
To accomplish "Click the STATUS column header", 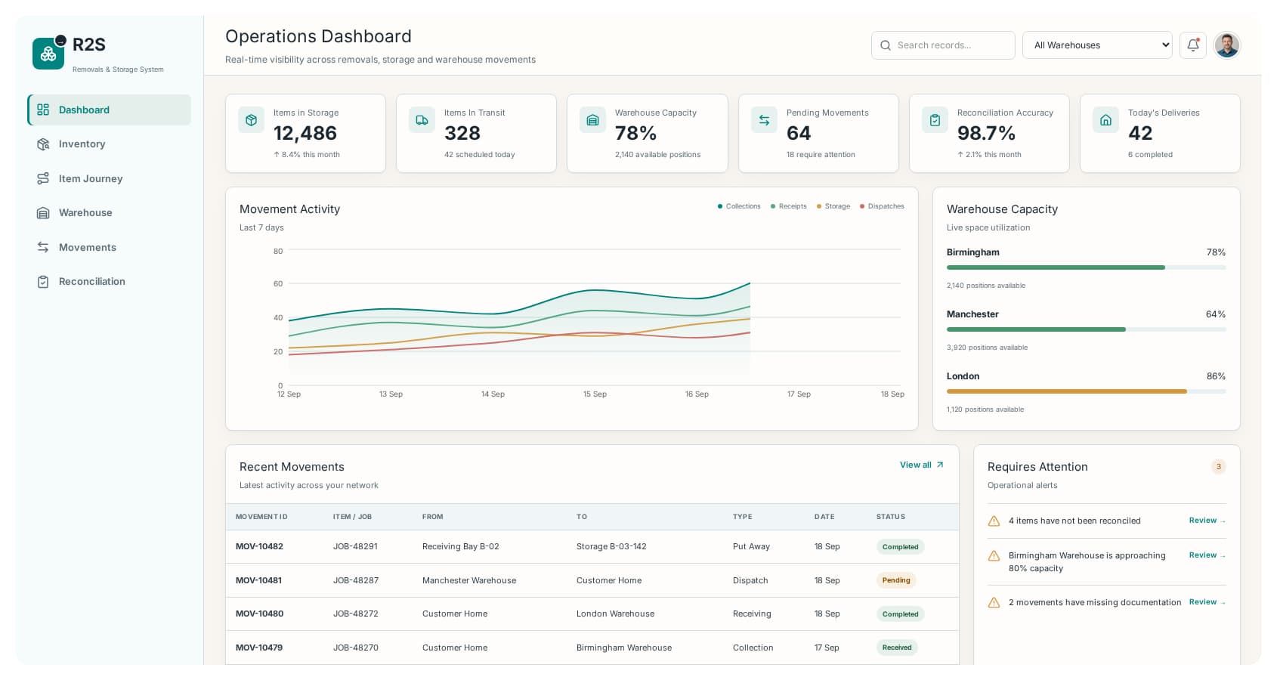I will tap(890, 517).
